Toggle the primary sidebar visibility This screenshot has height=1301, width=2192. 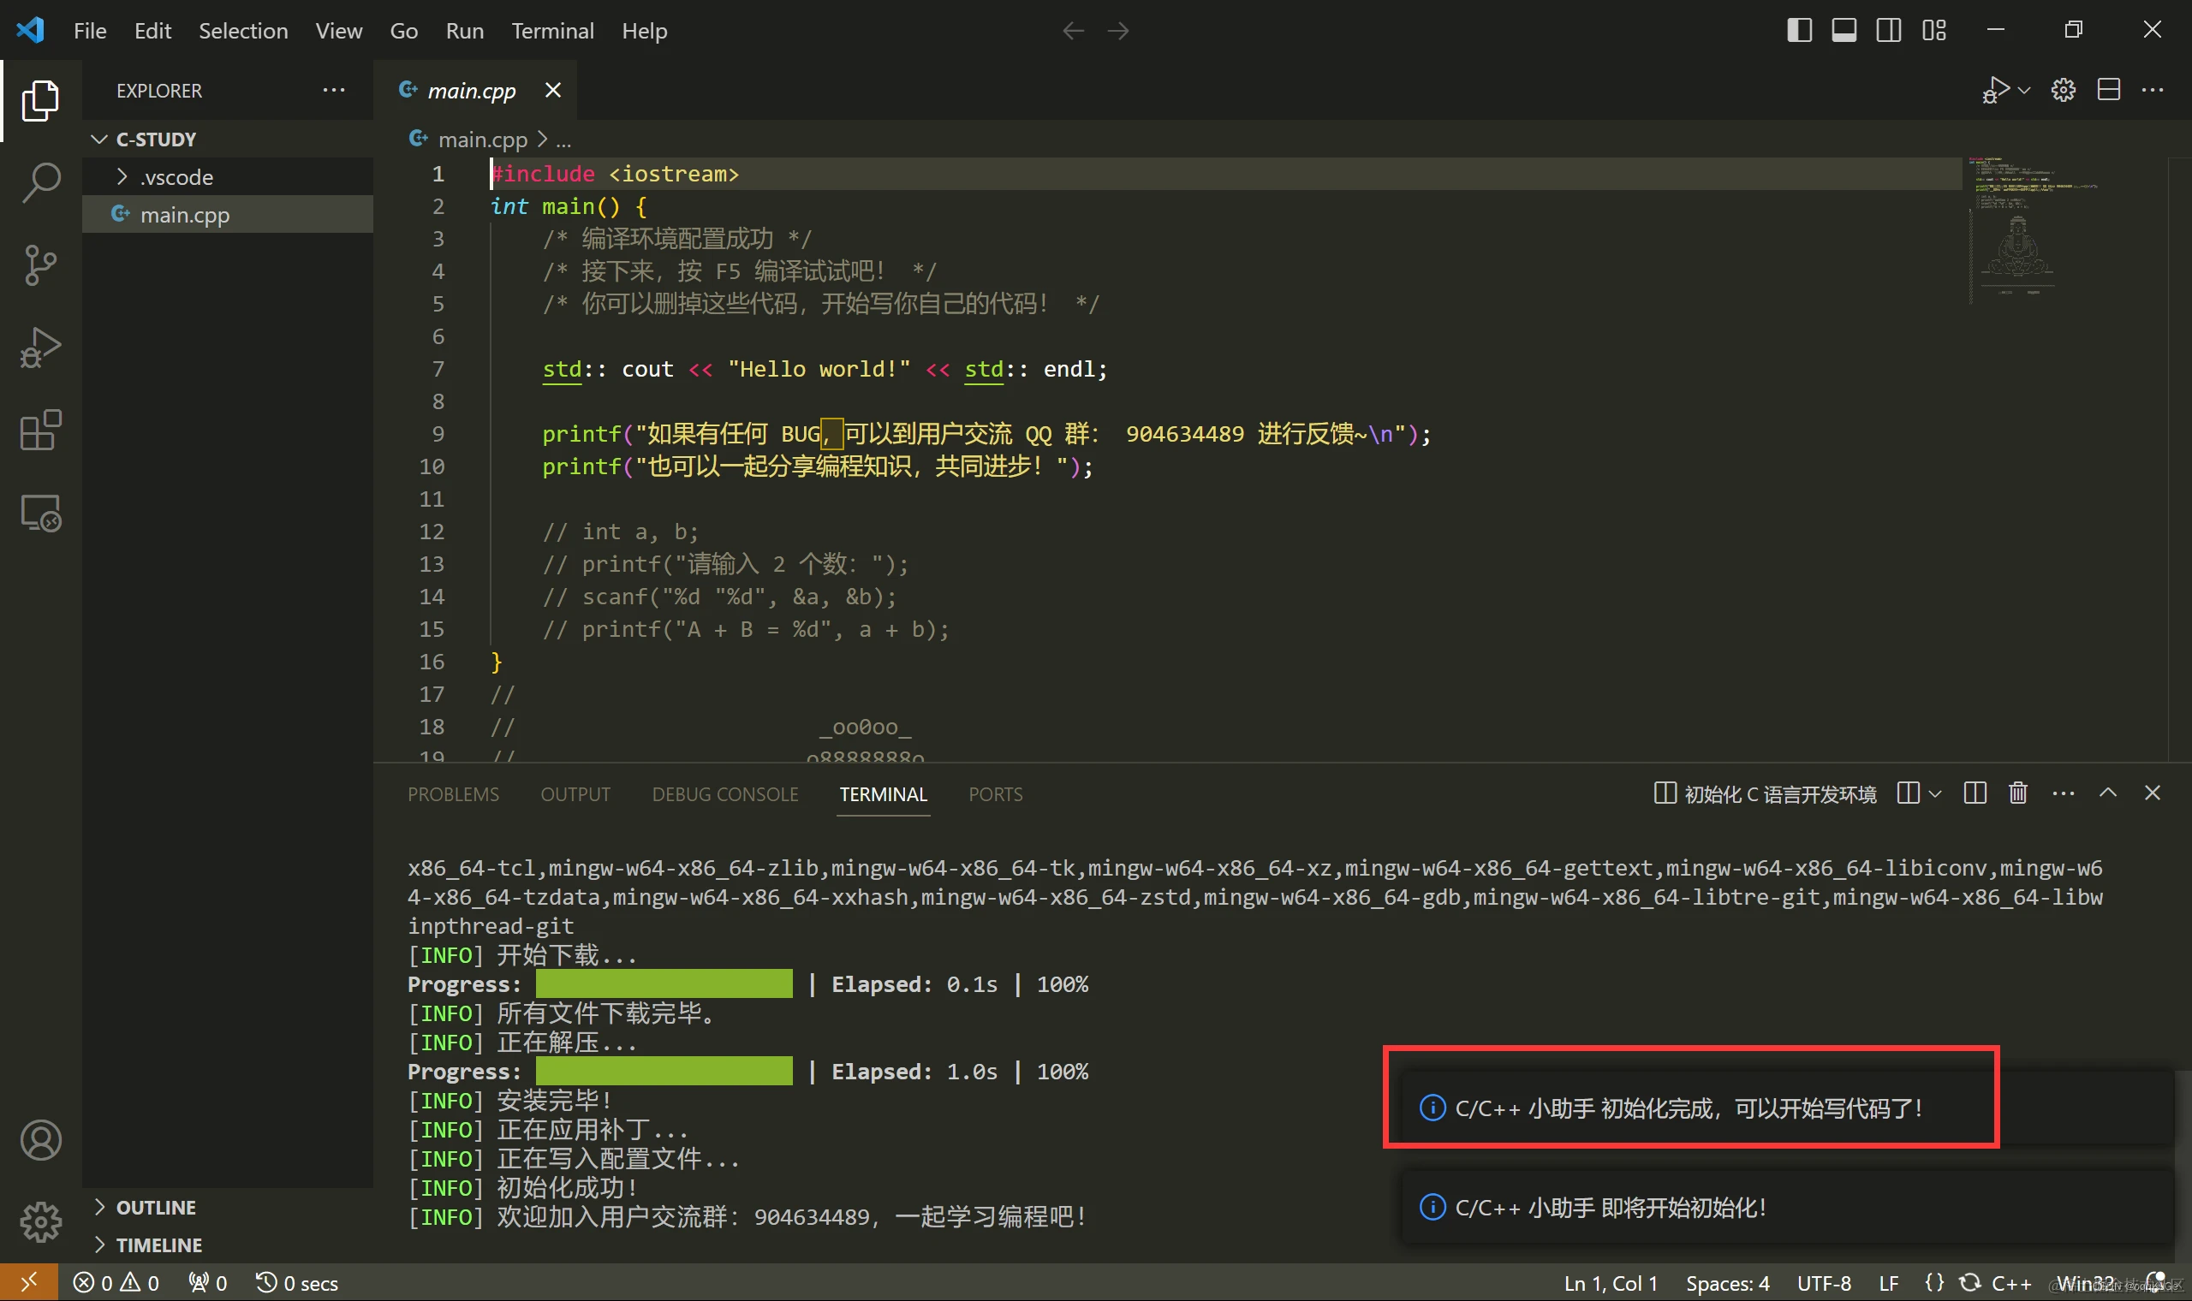point(1799,30)
